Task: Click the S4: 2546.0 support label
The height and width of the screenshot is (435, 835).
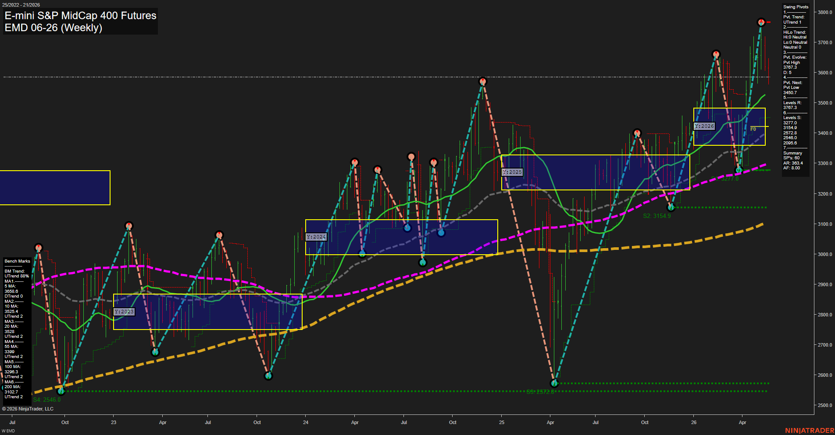Action: click(47, 400)
